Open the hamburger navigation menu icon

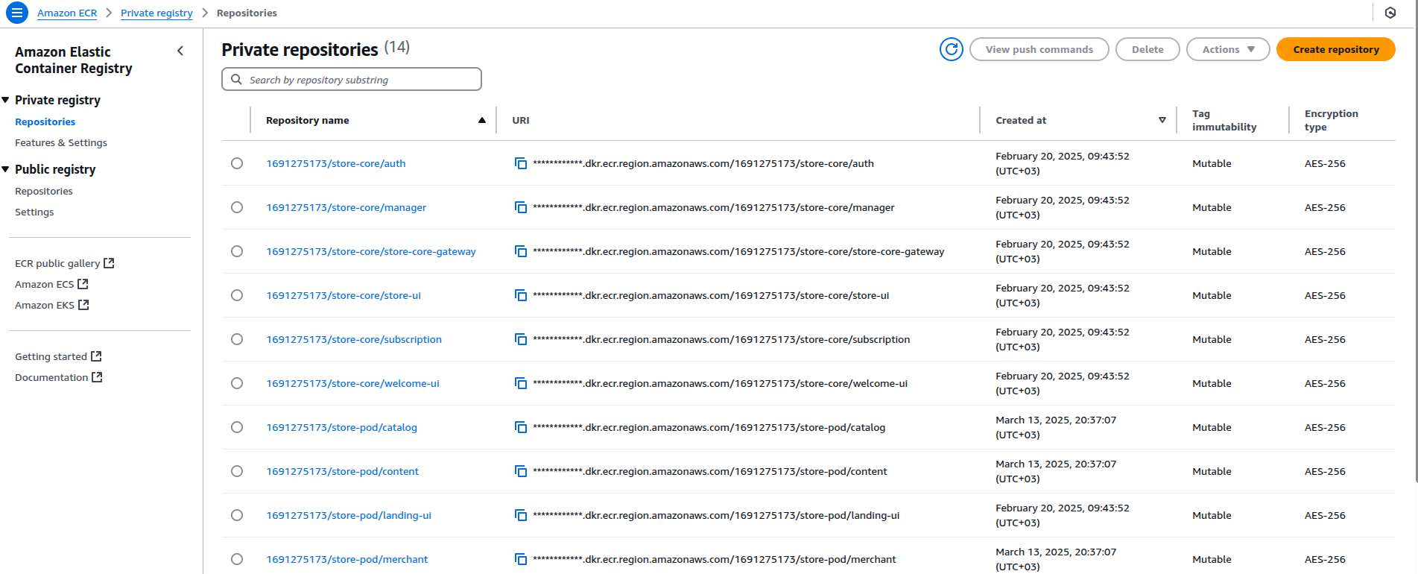pos(16,13)
